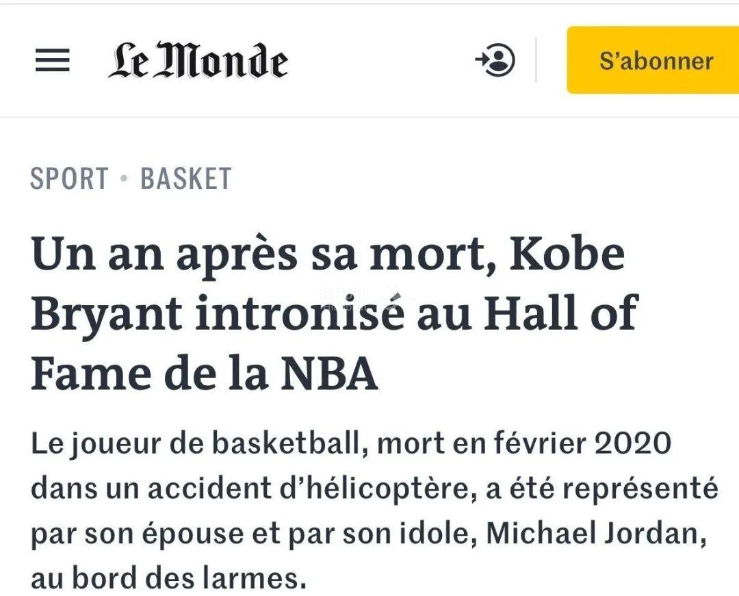
Task: Click the Le Monde logo
Action: pyautogui.click(x=198, y=61)
